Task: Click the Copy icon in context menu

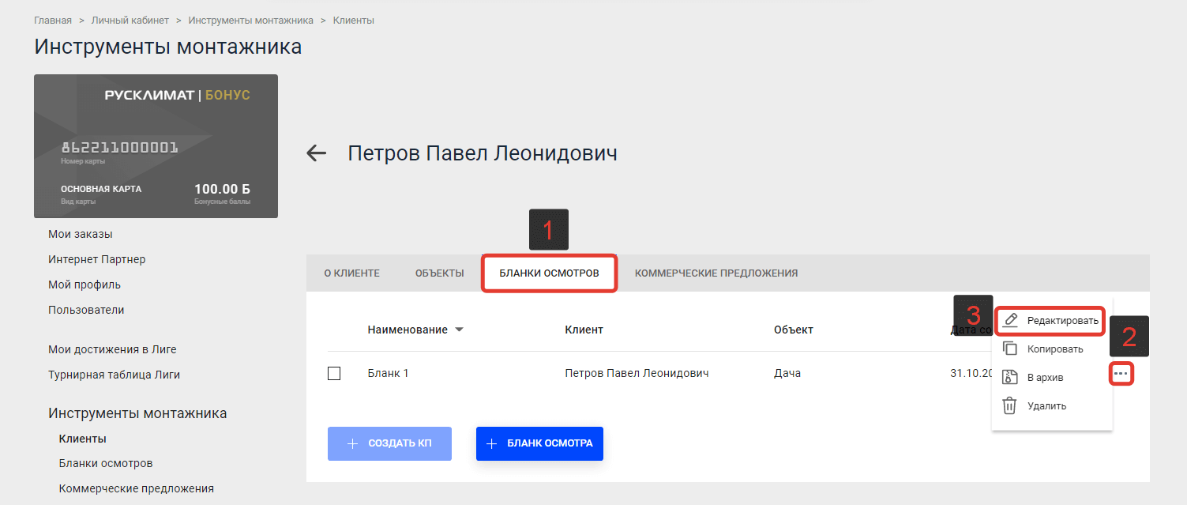Action: tap(1009, 349)
